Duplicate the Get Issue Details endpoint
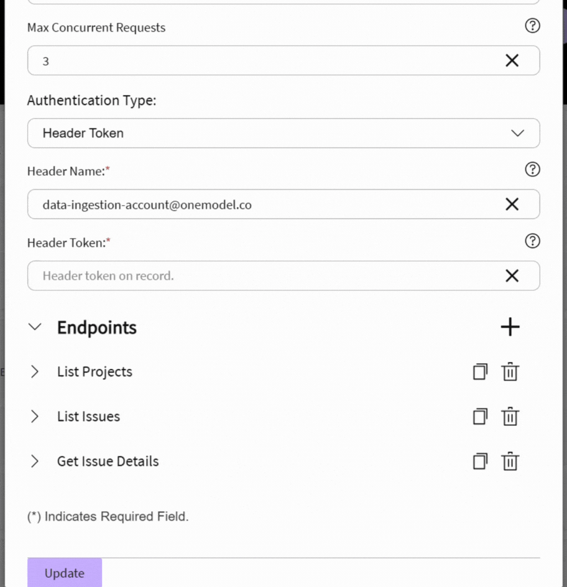 (x=480, y=461)
